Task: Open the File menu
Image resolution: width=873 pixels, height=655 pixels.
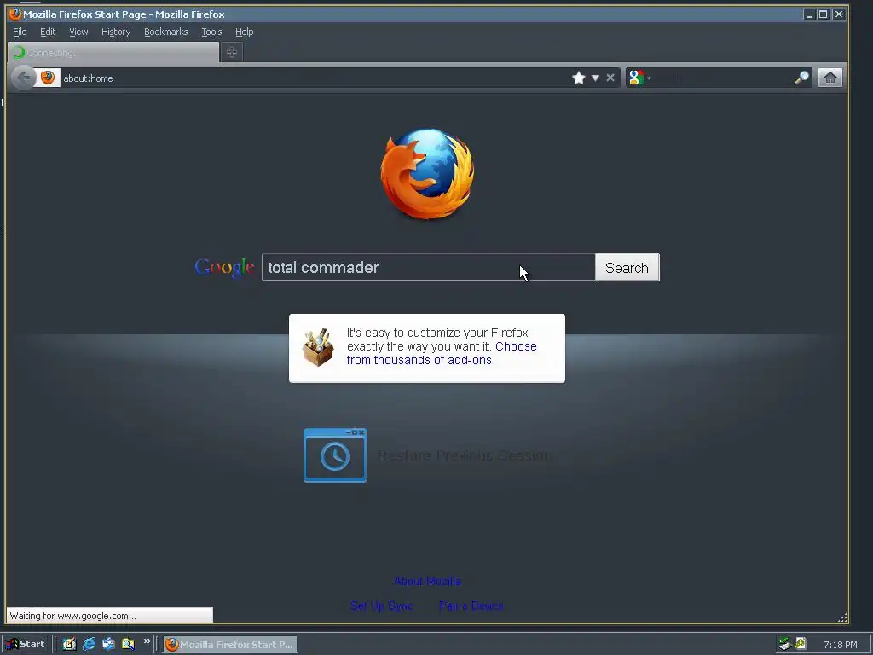Action: coord(20,32)
